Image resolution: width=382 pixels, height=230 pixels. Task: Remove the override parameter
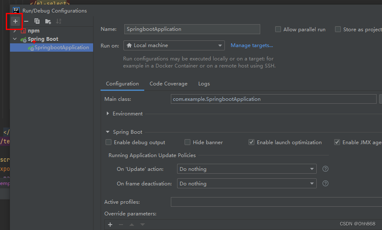coord(121,225)
